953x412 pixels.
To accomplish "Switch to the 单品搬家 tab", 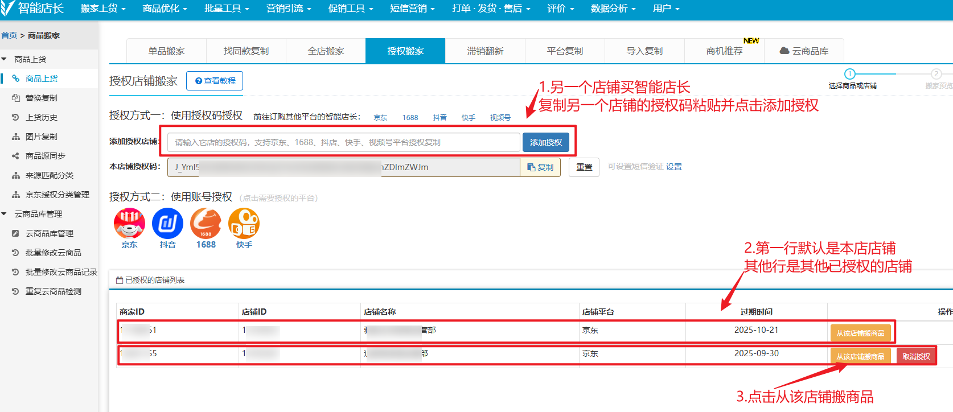I will point(166,51).
